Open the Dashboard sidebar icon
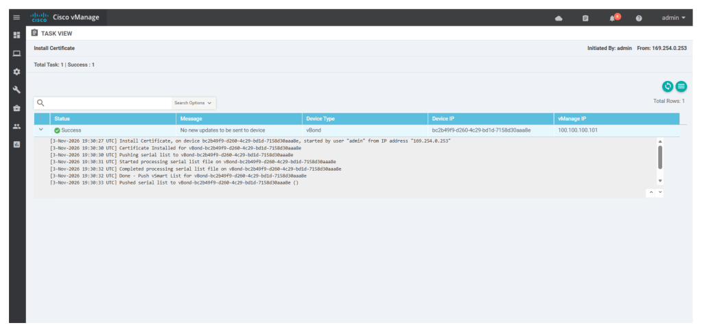Screen dimensions: 702x332 (x=16, y=35)
